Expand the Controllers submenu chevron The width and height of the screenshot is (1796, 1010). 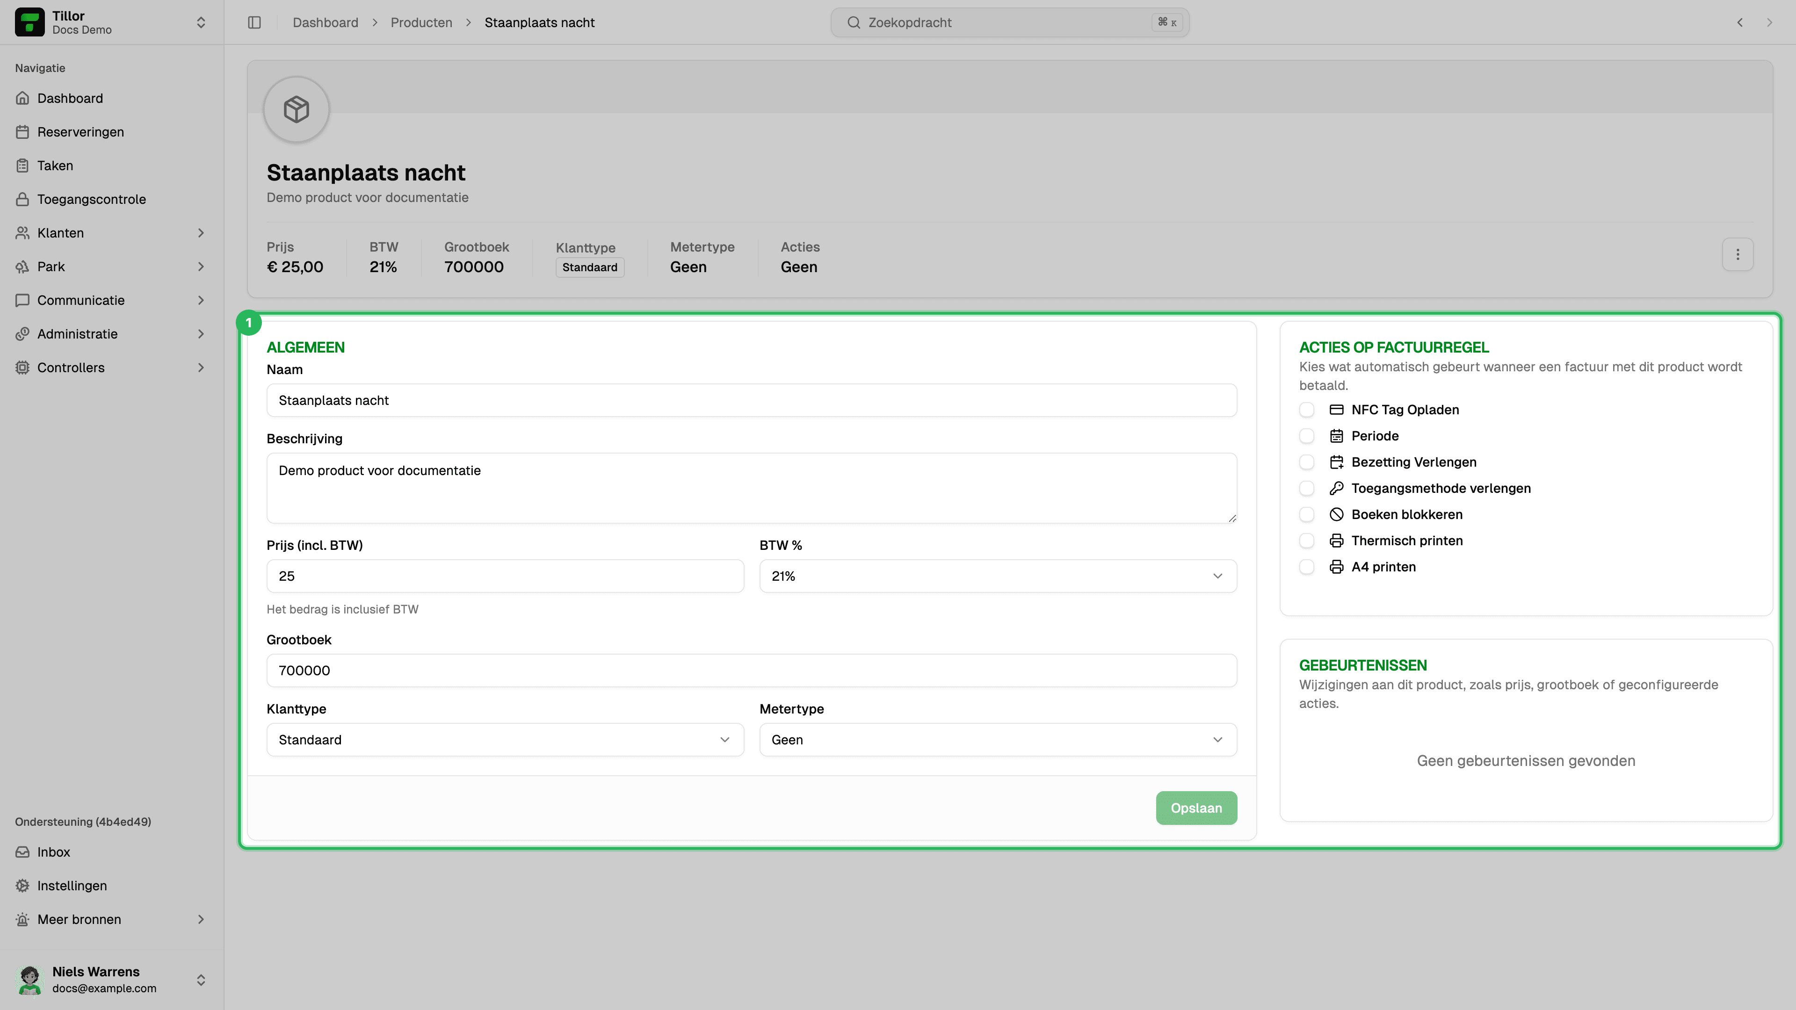(x=201, y=368)
